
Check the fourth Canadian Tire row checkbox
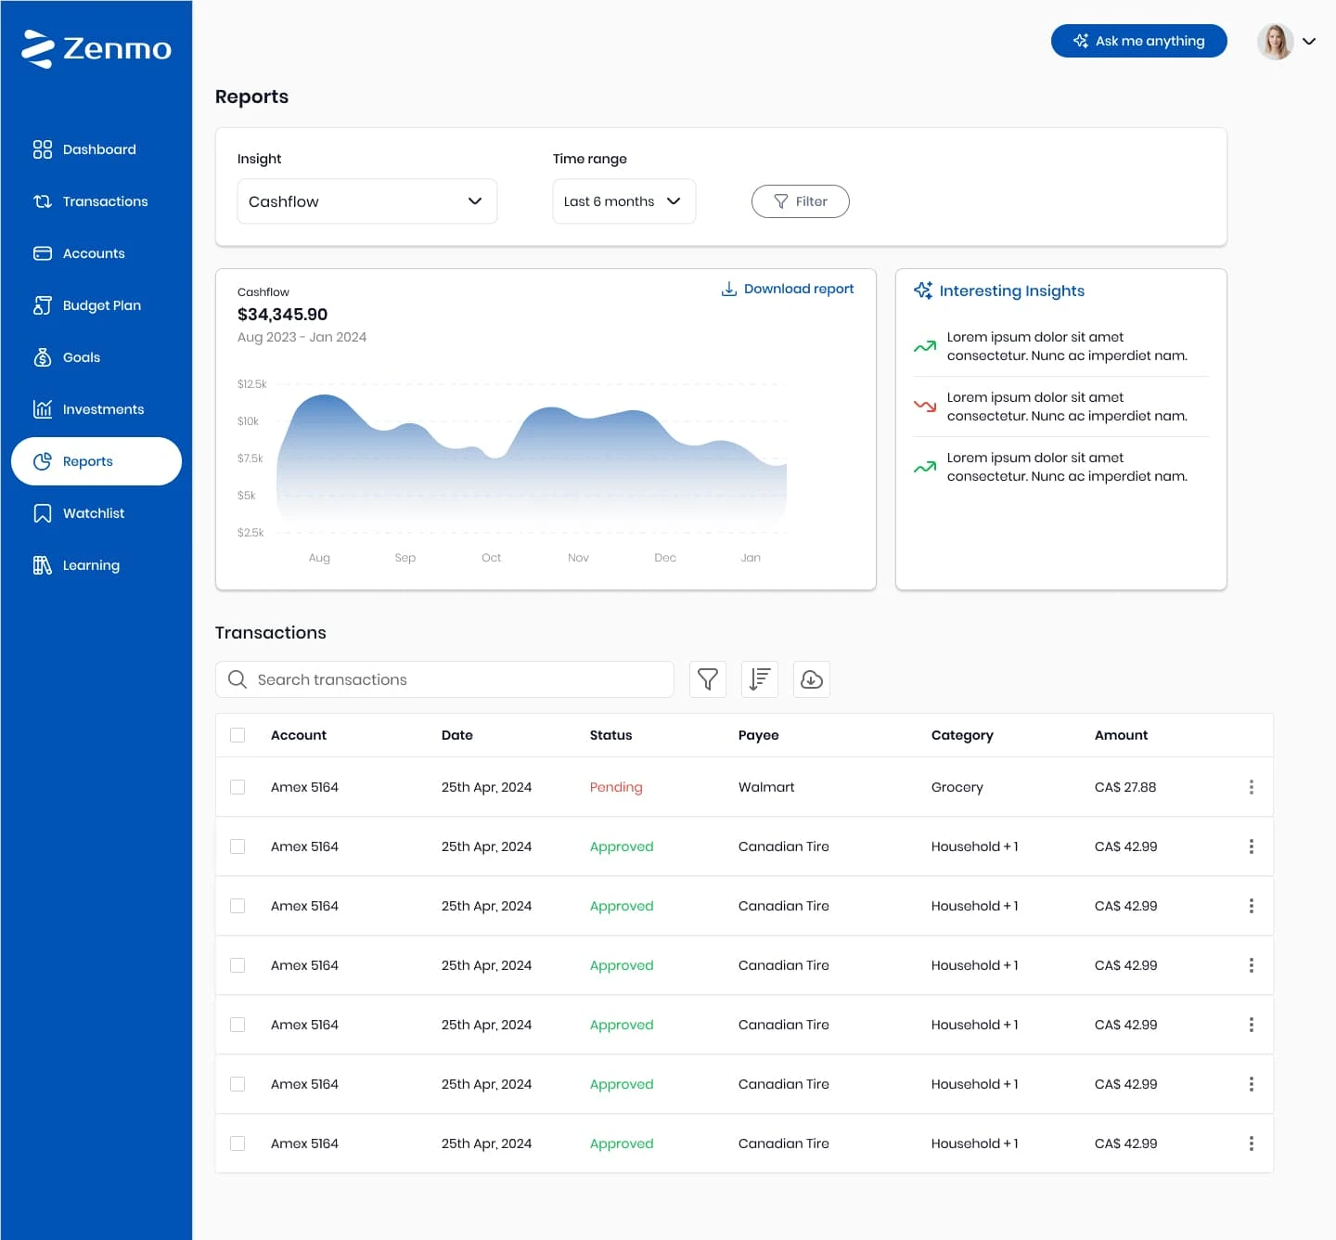238,1025
